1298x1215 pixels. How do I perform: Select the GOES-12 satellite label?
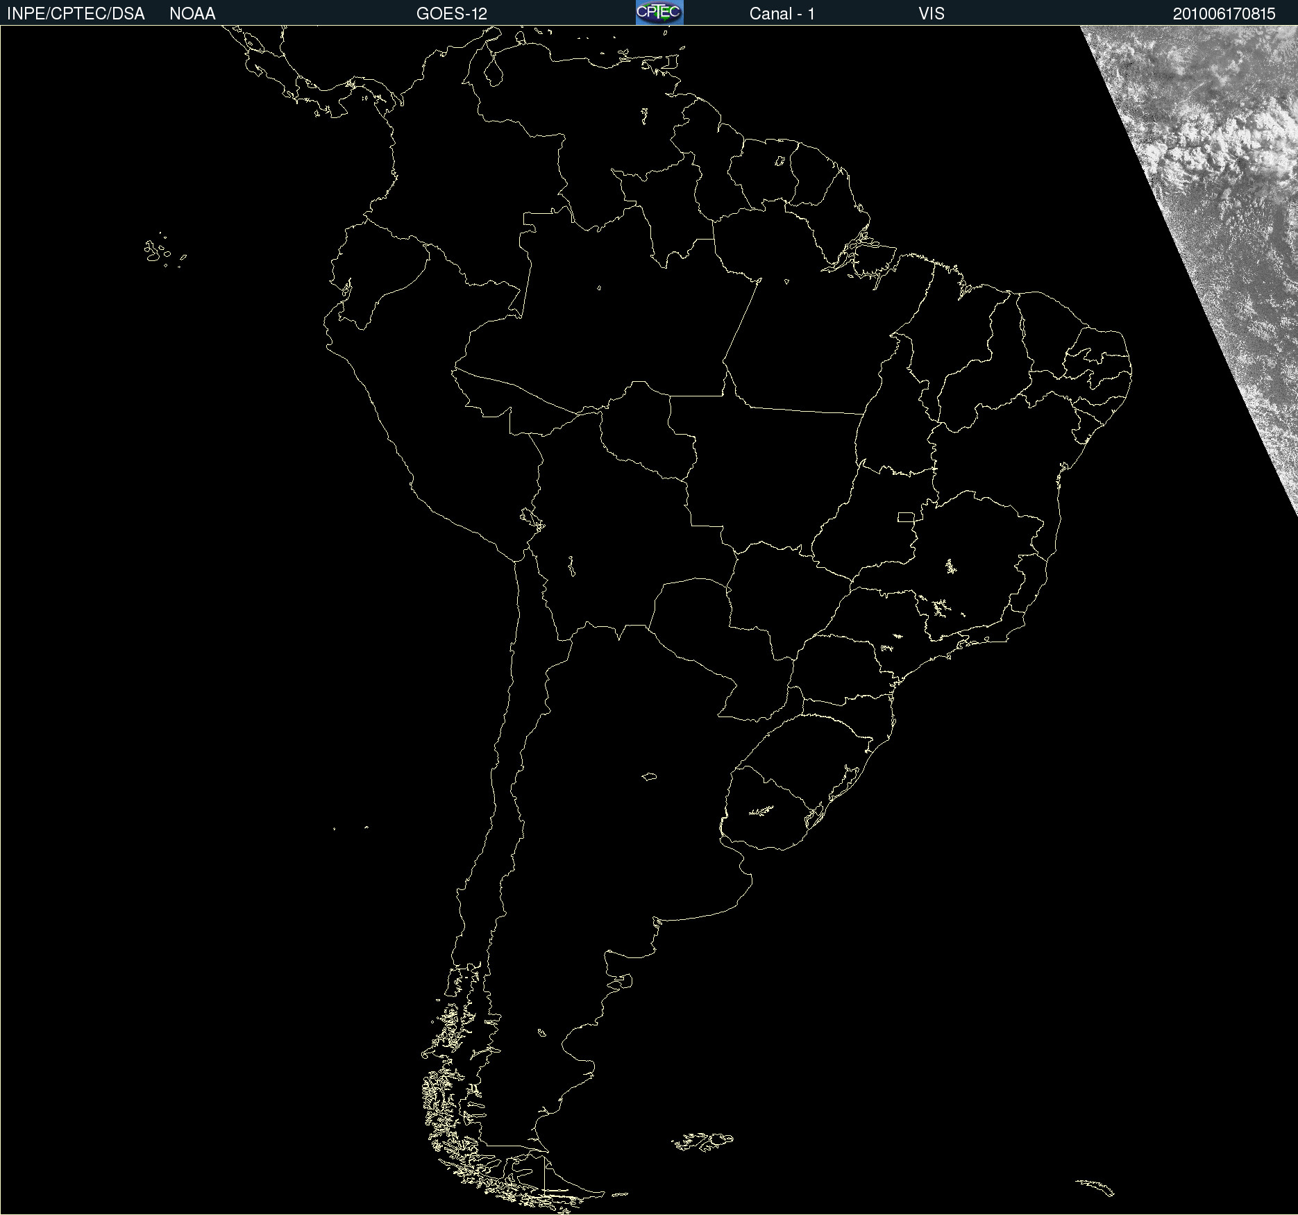(452, 14)
